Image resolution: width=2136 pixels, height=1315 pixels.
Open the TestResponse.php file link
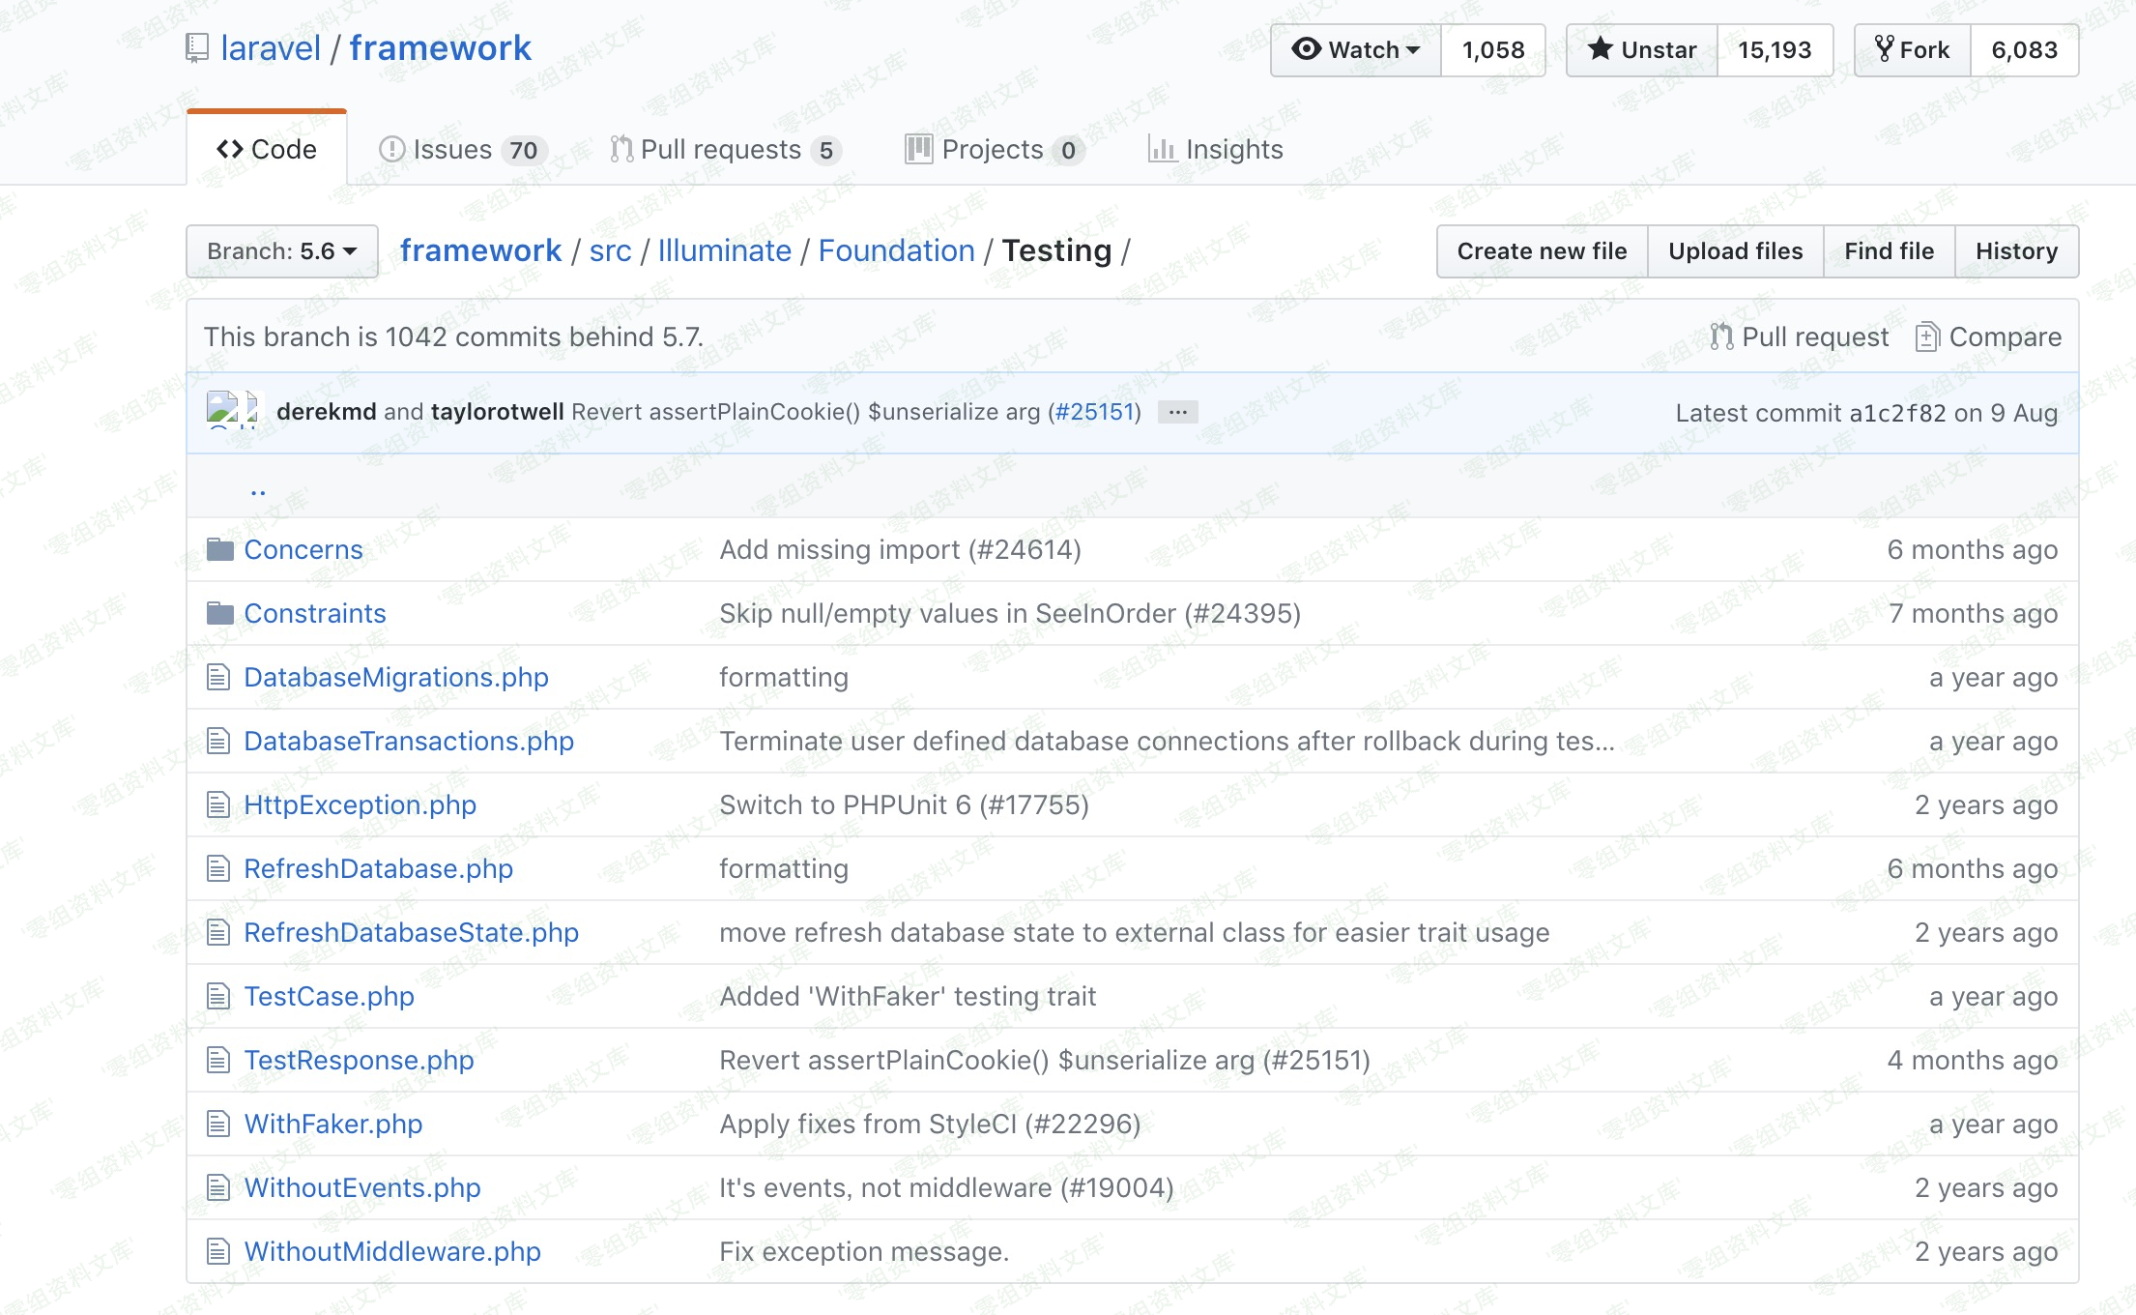(x=359, y=1060)
